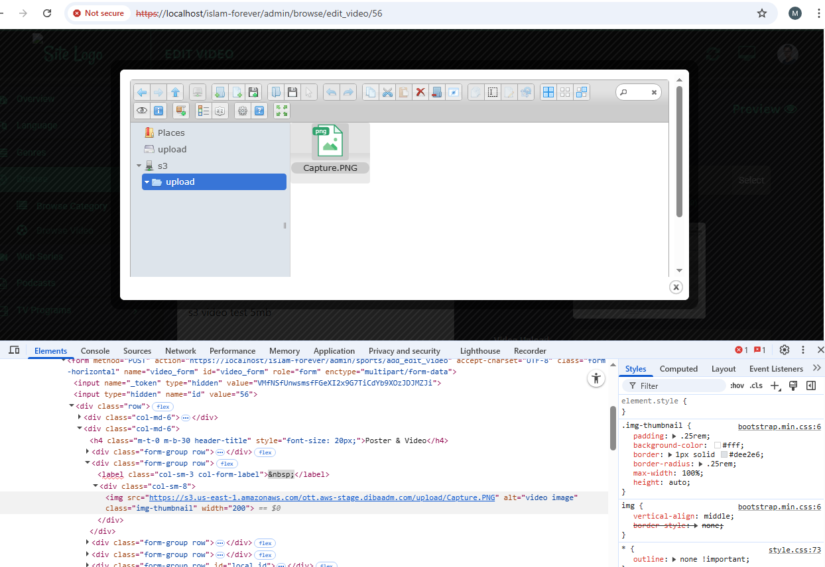Open the Application tab
The width and height of the screenshot is (825, 567).
(334, 351)
